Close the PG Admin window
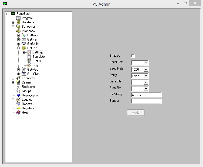The width and height of the screenshot is (203, 167). [x=195, y=3]
